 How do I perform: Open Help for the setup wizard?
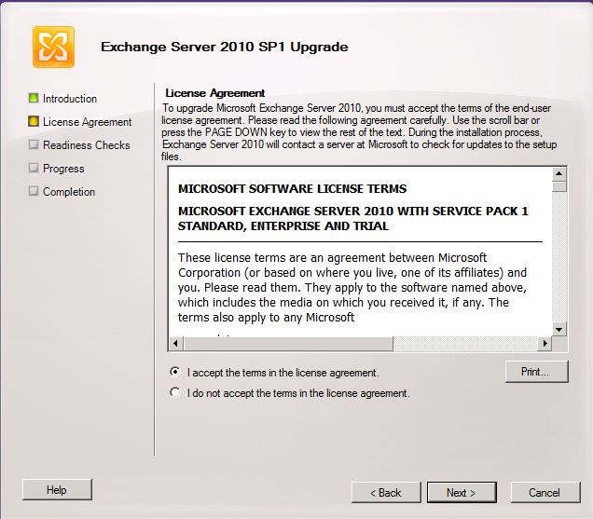pyautogui.click(x=57, y=489)
